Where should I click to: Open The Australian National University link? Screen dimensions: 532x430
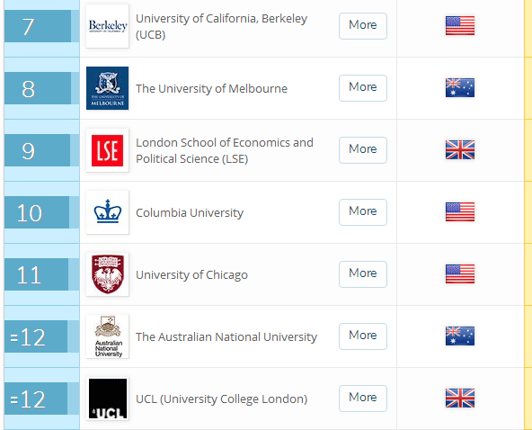click(x=226, y=337)
